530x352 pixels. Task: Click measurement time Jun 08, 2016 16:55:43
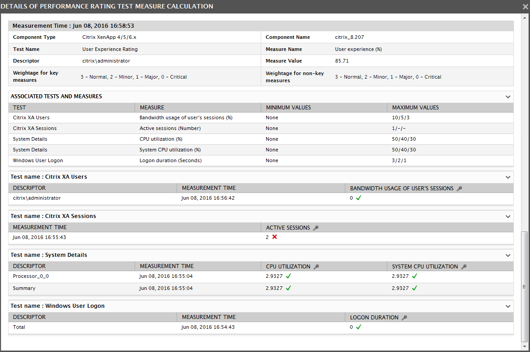(x=39, y=238)
